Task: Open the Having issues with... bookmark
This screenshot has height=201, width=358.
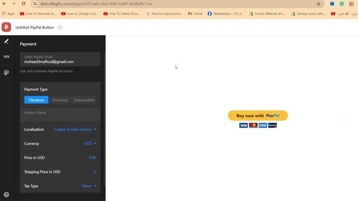Action: click(x=308, y=13)
